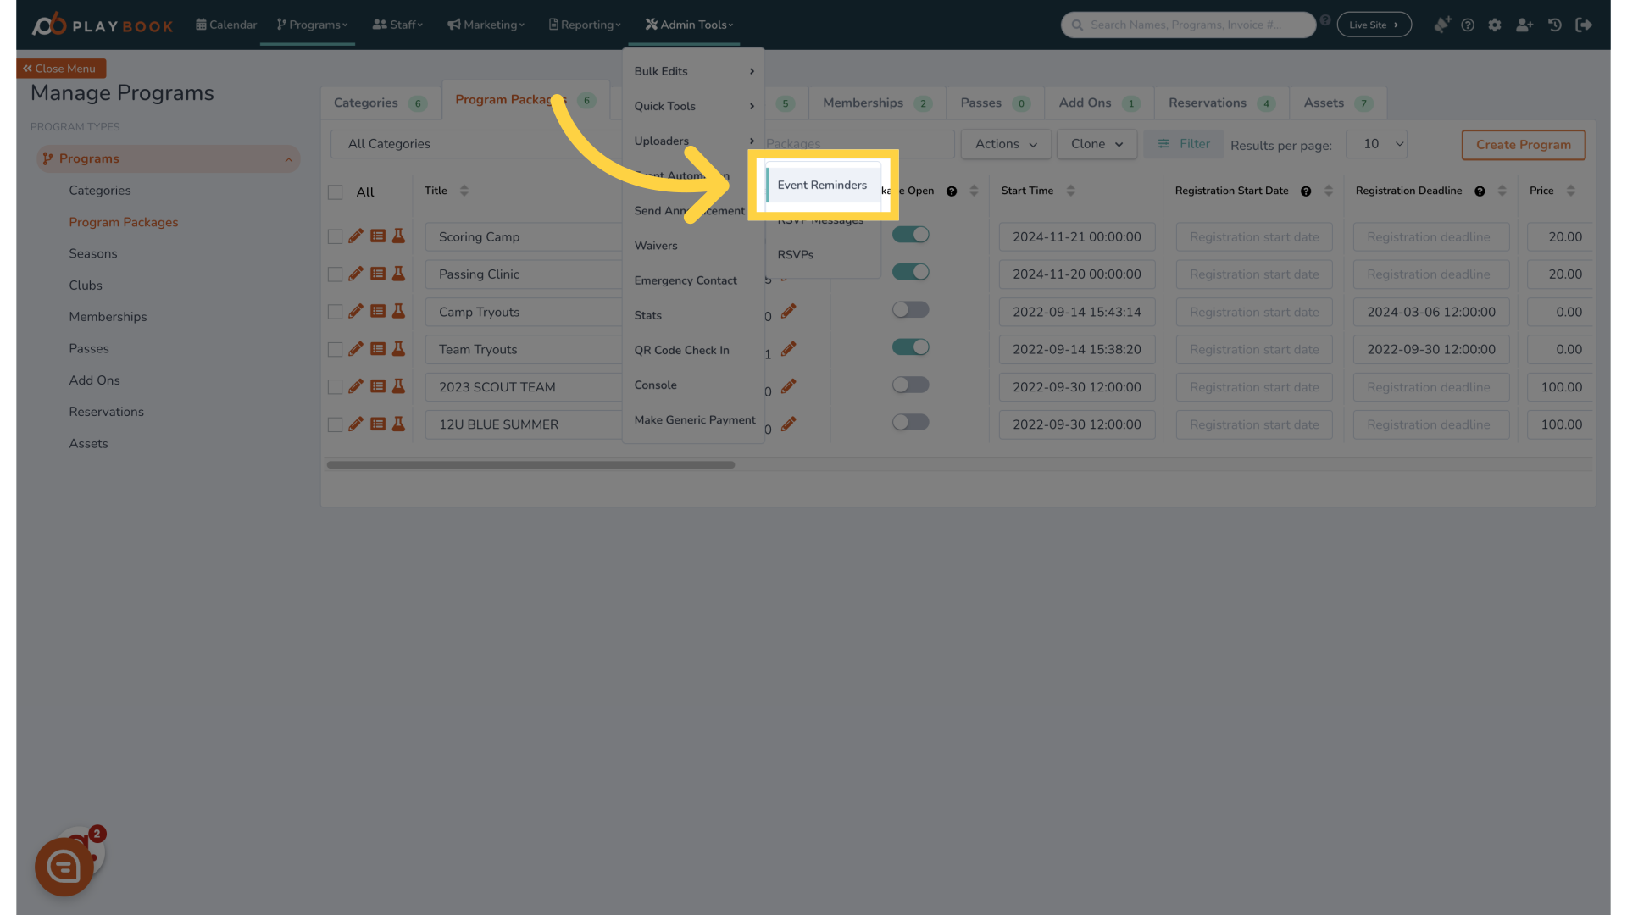Toggle the Open switch for Scoring Camp
Screen dimensions: 1627x915
(911, 235)
